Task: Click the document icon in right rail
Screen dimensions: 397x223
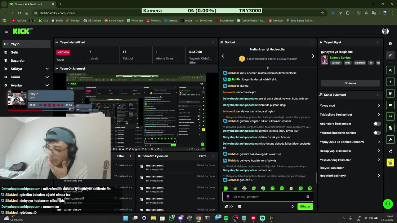Action: (x=390, y=93)
